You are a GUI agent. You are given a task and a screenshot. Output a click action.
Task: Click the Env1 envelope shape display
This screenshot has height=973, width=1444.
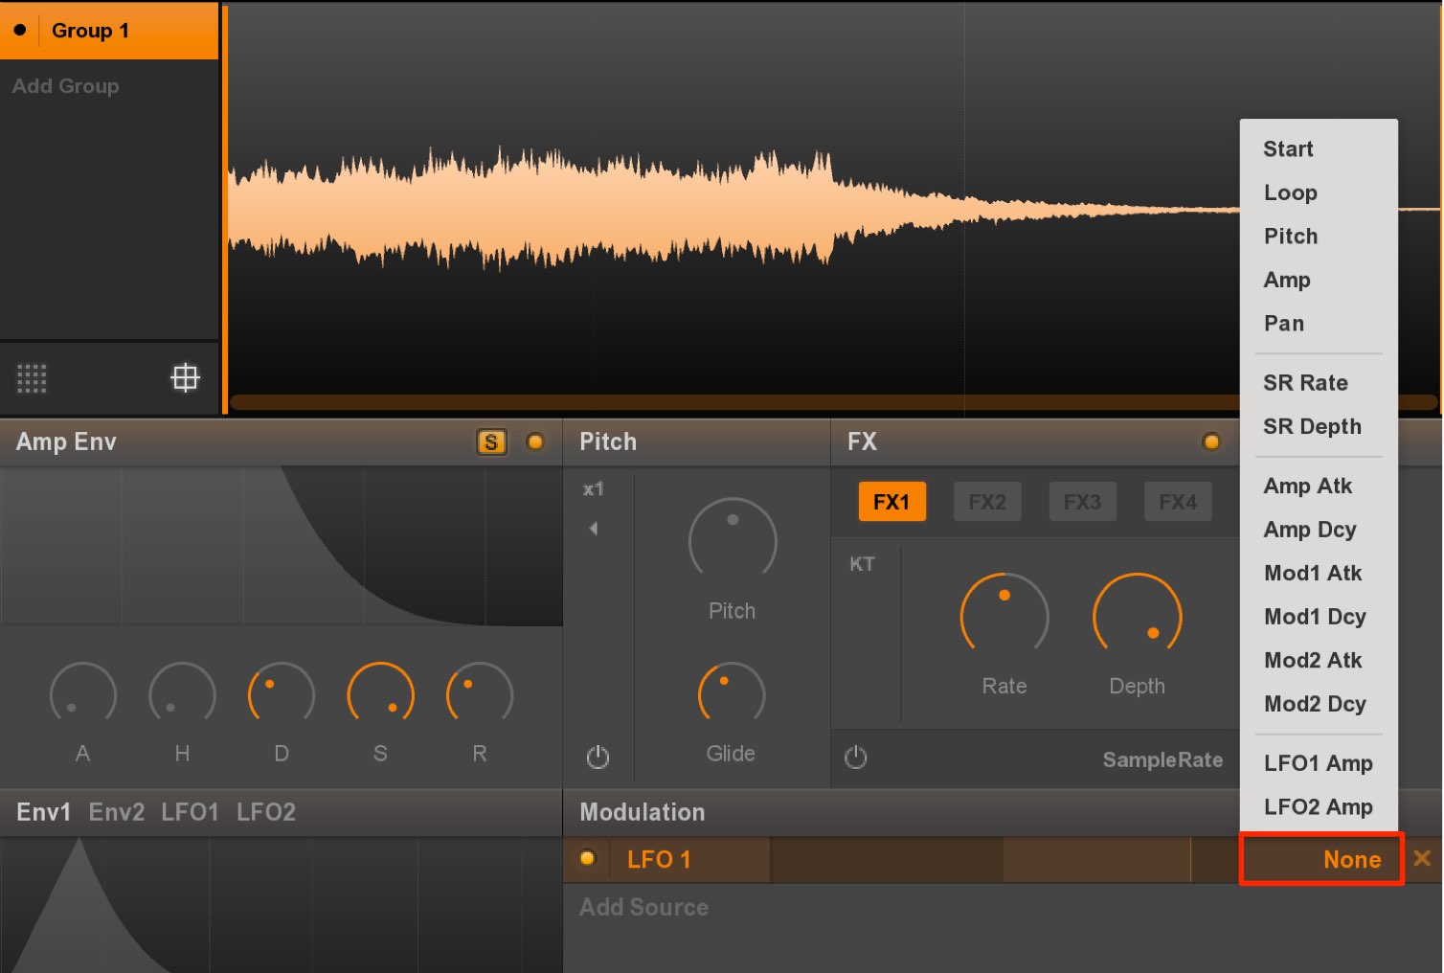point(282,905)
